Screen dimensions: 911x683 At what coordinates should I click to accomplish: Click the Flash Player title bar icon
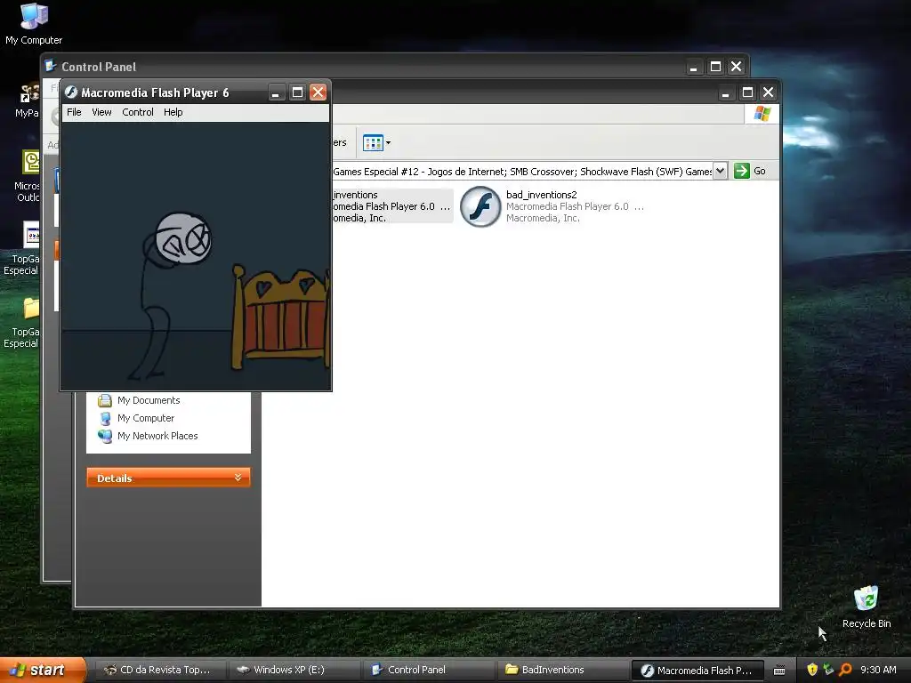(x=71, y=92)
